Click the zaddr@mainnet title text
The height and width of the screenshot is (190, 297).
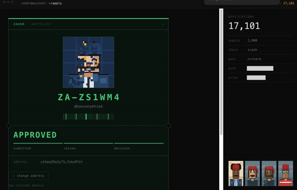pos(34,3)
